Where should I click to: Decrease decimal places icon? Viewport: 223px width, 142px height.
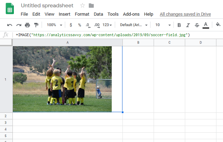[x=88, y=25]
